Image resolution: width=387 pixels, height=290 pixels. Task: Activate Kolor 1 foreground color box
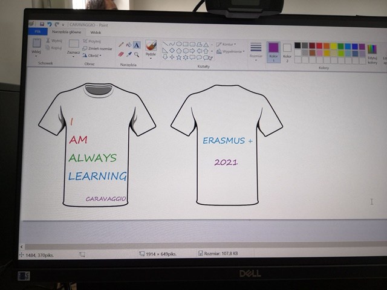click(x=273, y=52)
